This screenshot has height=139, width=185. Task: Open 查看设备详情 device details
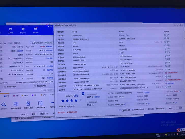click(x=40, y=86)
